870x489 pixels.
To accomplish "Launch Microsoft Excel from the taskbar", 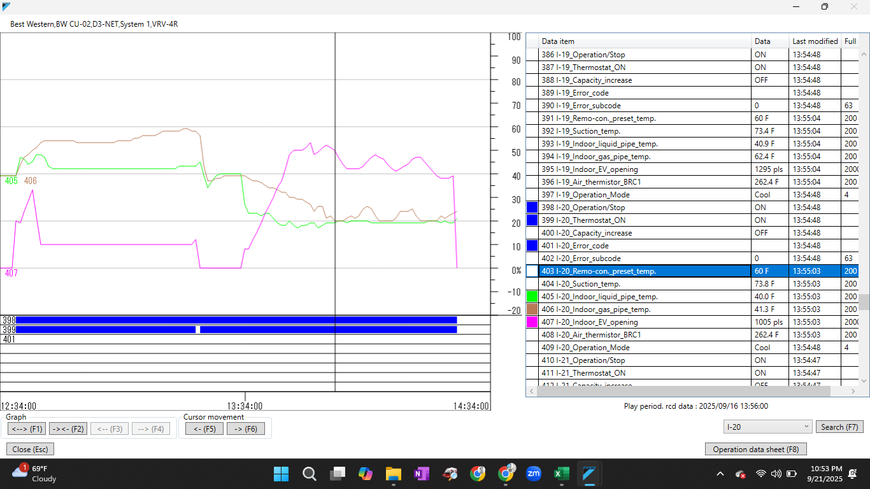I will click(562, 474).
